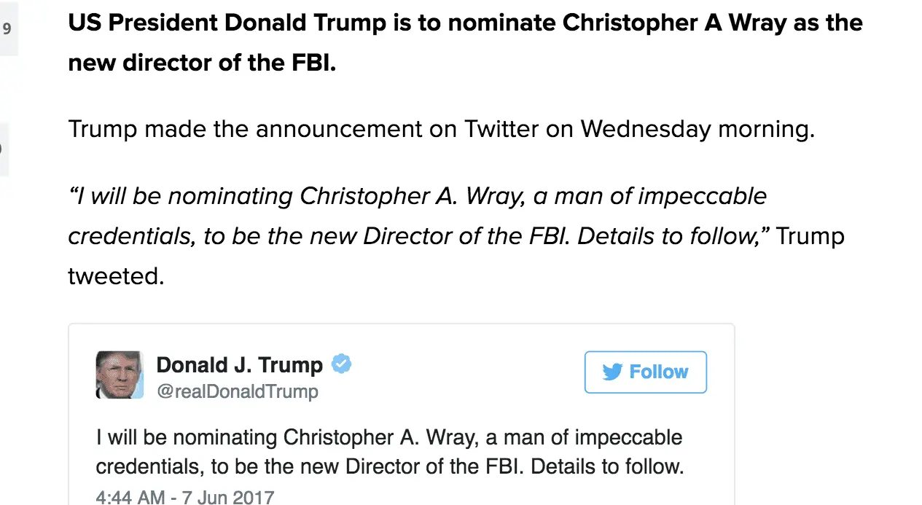Viewport: 922px width, 505px height.
Task: Open Donald J. Trump's profile avatar
Action: [120, 375]
